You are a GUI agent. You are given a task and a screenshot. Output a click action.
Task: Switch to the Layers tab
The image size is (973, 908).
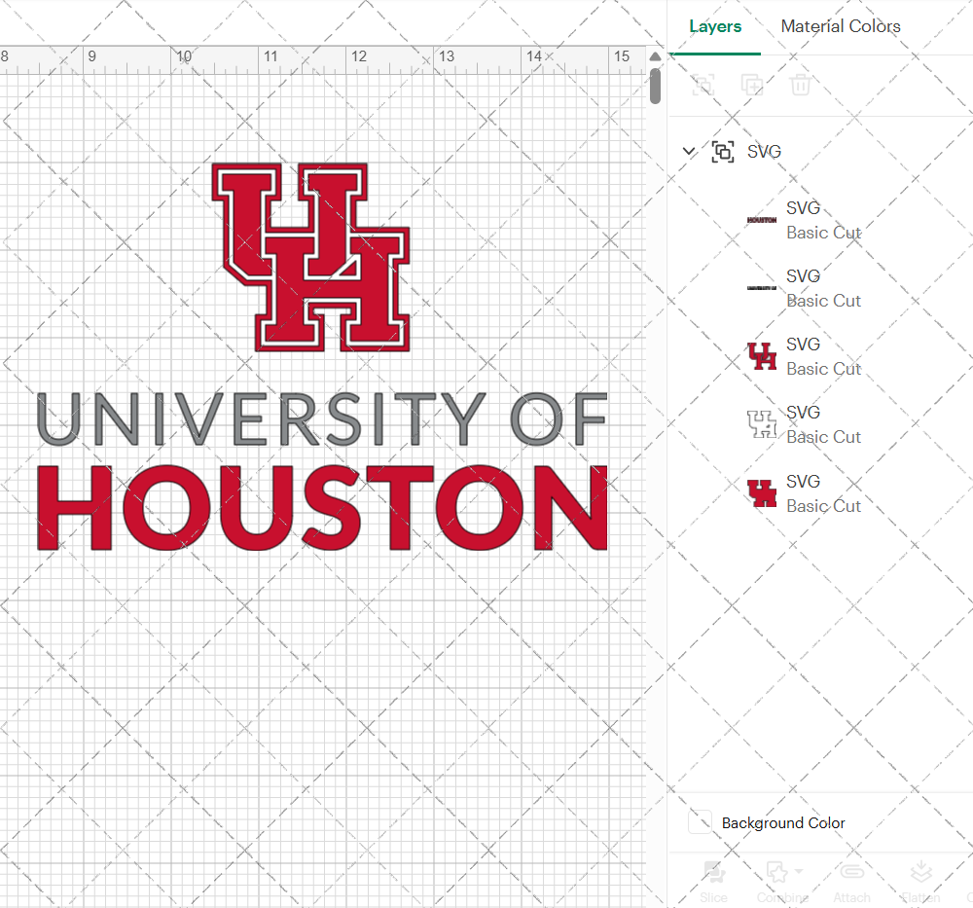pos(715,26)
